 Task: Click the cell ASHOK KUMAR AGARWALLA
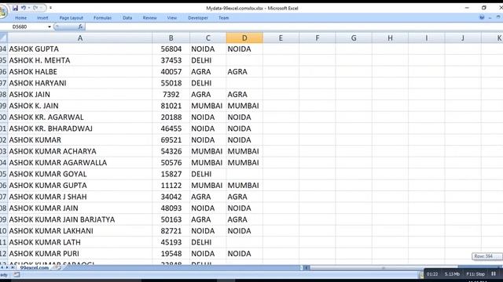(x=80, y=163)
